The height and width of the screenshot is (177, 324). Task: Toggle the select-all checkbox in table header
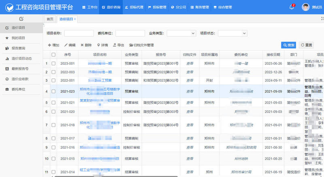coord(53,55)
